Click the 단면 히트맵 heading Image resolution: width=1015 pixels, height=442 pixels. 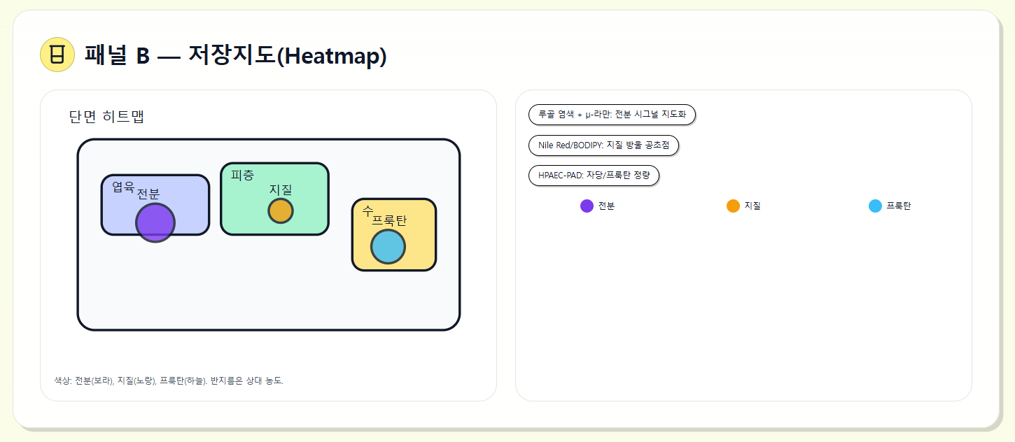click(x=106, y=117)
